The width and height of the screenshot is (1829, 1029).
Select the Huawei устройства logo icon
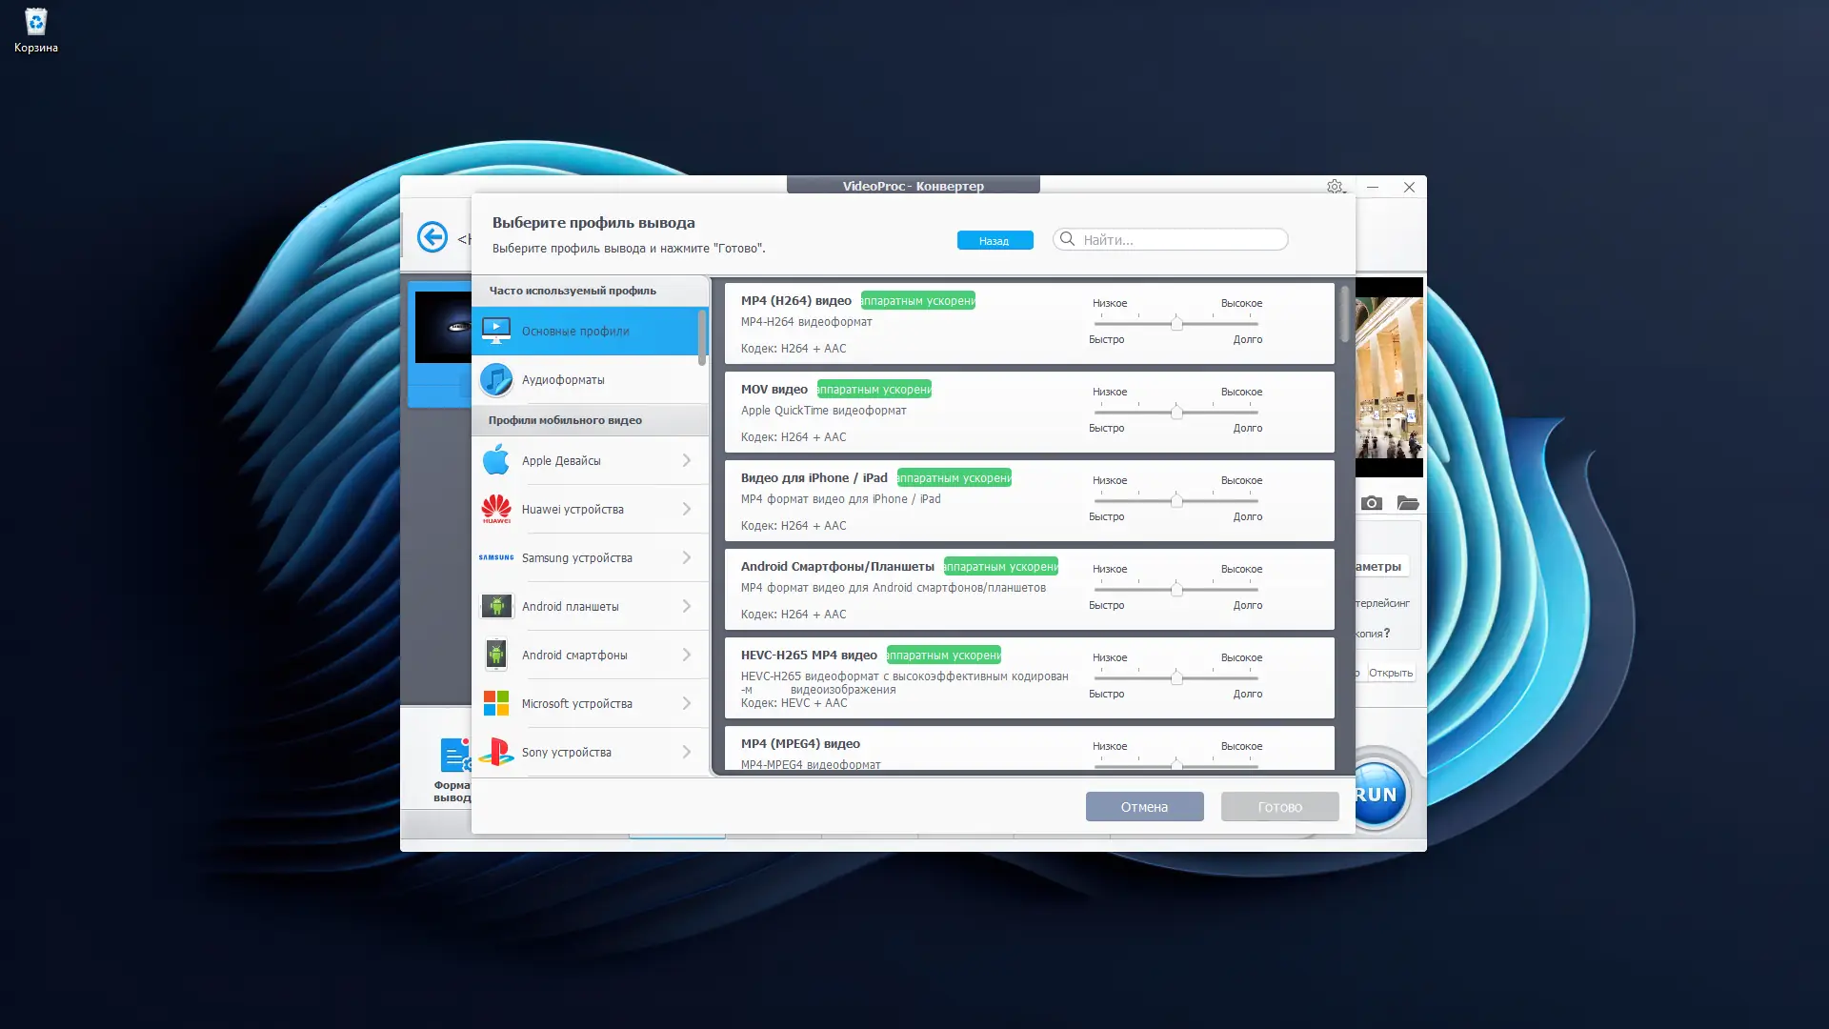tap(495, 509)
